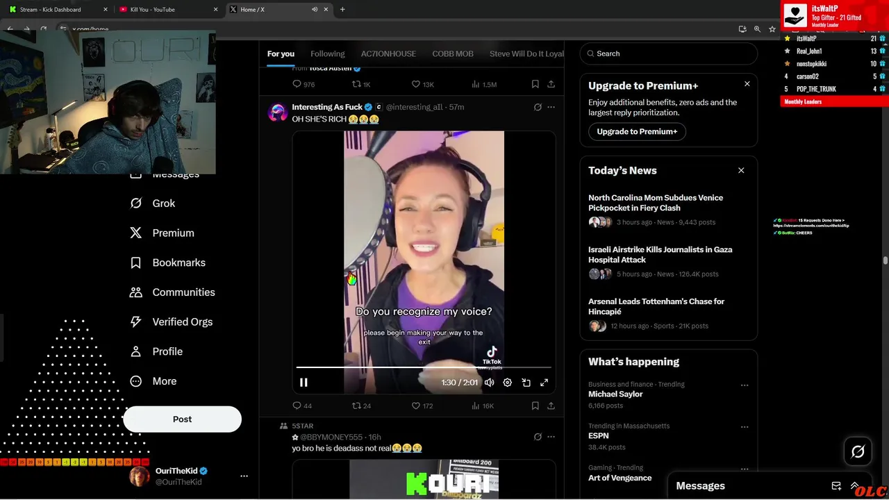Pause the playing TikTok video
The width and height of the screenshot is (889, 500).
pos(304,383)
